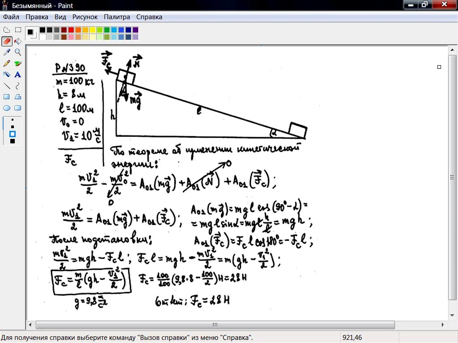The height and width of the screenshot is (343, 458).
Task: Select the Brush tool
Action: tap(18, 63)
